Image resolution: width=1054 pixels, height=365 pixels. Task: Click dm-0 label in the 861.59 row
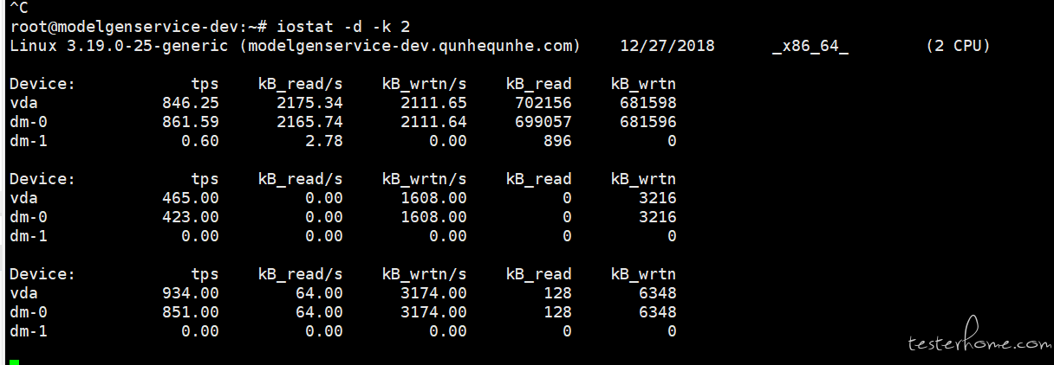click(29, 122)
